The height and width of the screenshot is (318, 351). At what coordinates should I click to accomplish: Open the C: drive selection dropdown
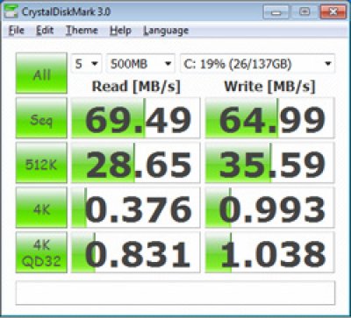[x=257, y=63]
